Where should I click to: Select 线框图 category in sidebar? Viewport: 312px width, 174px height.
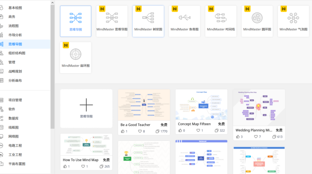(25, 128)
